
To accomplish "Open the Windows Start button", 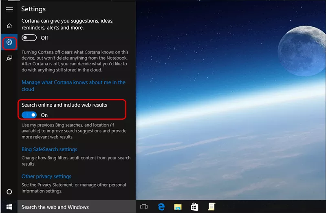I will [9, 207].
